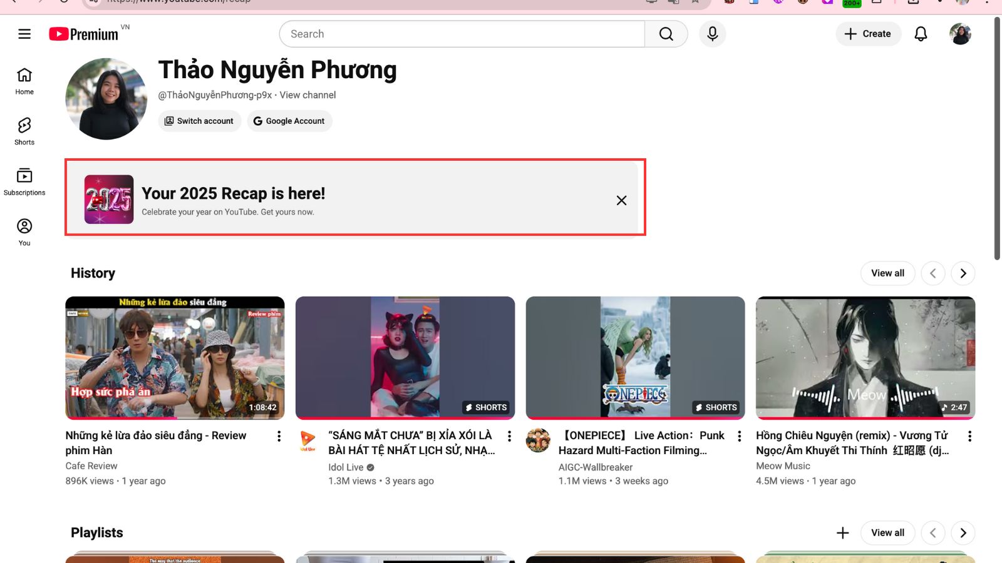The height and width of the screenshot is (563, 1002).
Task: Open Shorts from the sidebar
Action: (x=24, y=131)
